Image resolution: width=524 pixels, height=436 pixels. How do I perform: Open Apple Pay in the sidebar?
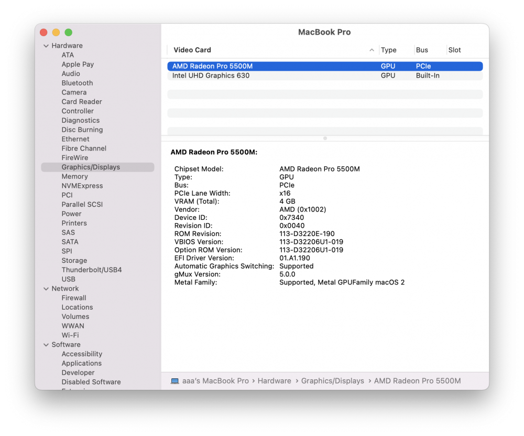click(78, 65)
